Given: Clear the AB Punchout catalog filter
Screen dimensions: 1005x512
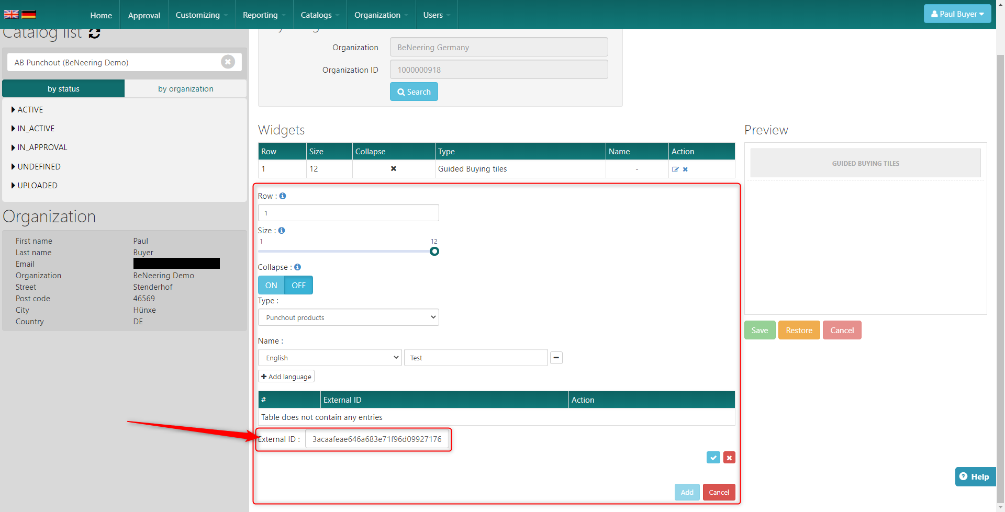Looking at the screenshot, I should 228,62.
